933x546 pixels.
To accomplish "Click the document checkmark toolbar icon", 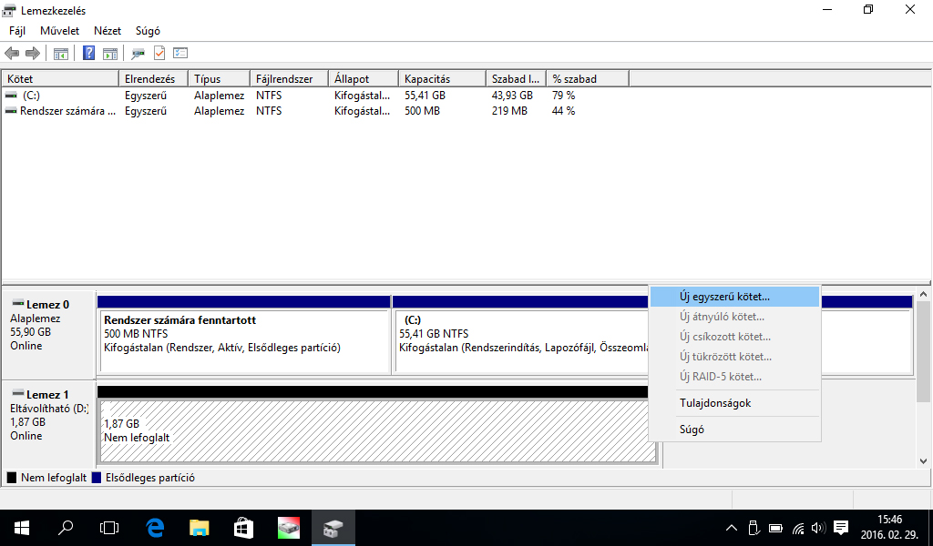I will click(x=159, y=53).
